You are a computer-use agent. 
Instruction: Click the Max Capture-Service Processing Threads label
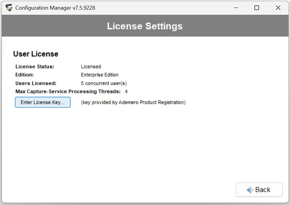[x=68, y=91]
